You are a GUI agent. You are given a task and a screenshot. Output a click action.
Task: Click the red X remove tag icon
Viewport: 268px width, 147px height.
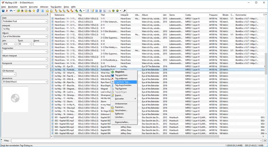[x=7, y=11]
